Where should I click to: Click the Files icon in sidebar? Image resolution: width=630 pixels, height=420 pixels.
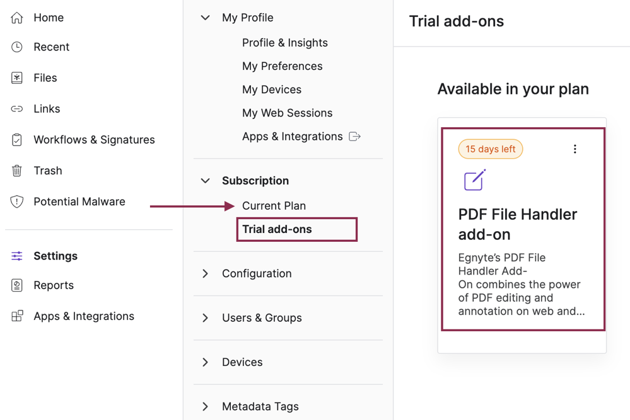click(x=17, y=78)
